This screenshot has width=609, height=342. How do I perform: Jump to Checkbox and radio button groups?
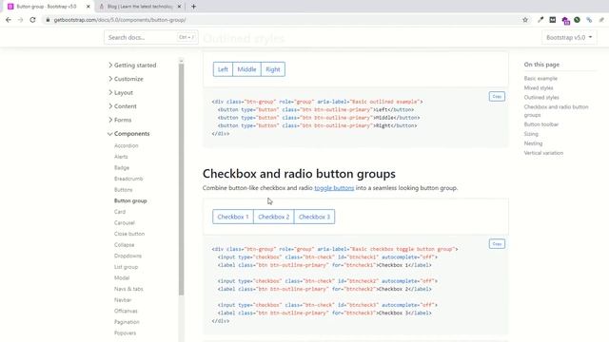coord(556,111)
